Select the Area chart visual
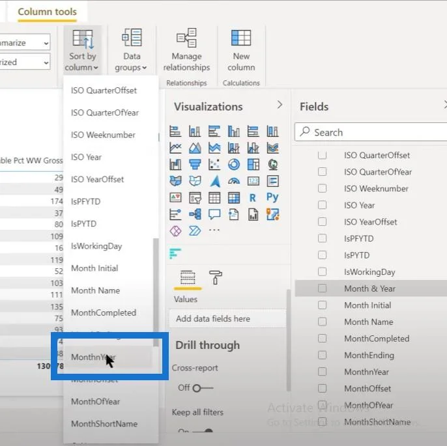 click(195, 148)
